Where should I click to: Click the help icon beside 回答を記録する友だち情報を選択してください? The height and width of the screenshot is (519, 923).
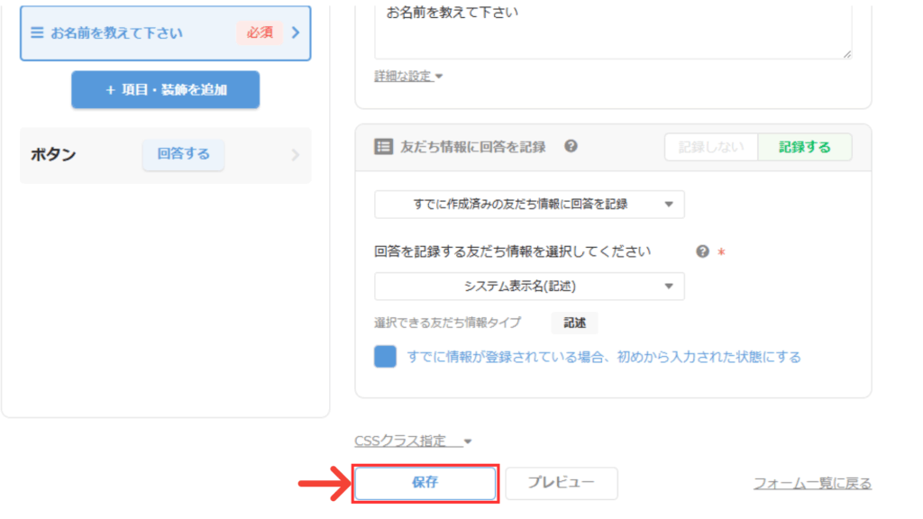pos(703,251)
